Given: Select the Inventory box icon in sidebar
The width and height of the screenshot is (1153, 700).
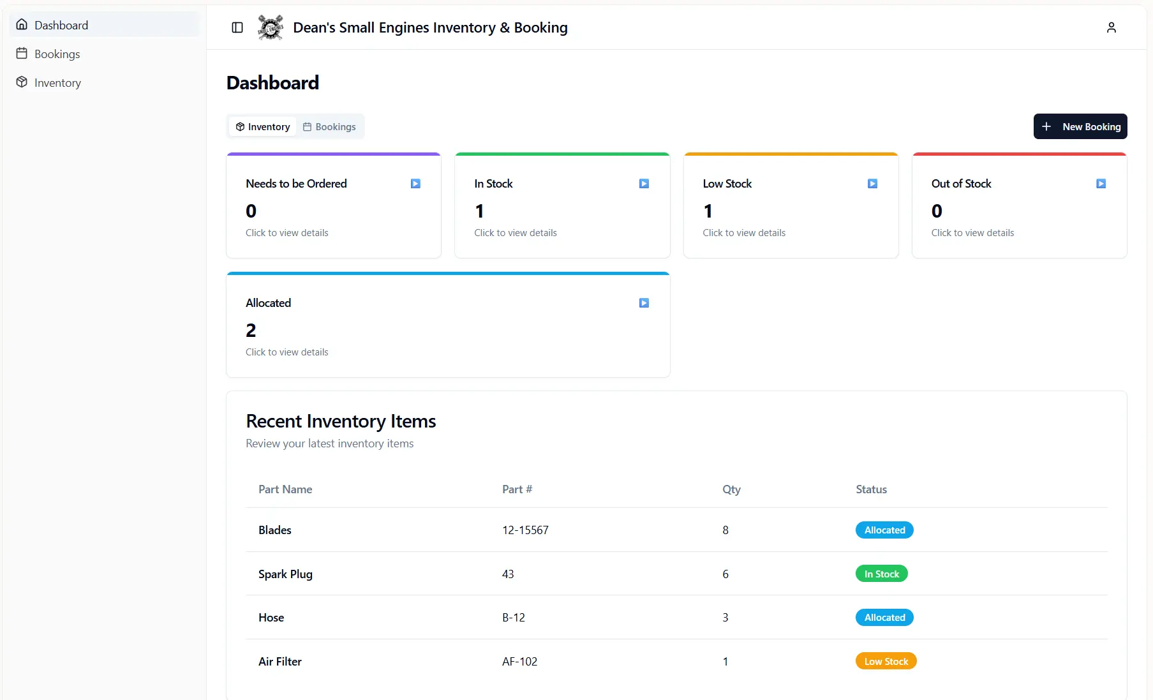Looking at the screenshot, I should coord(22,82).
